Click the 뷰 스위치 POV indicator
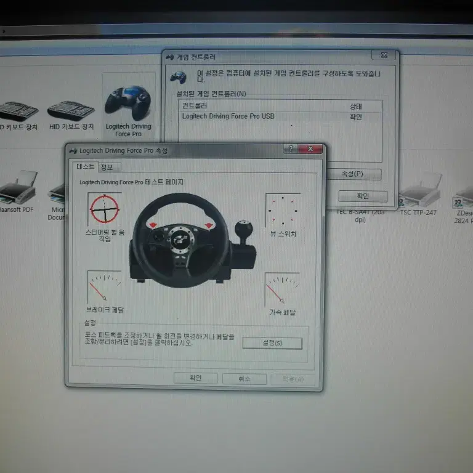 [x=283, y=210]
